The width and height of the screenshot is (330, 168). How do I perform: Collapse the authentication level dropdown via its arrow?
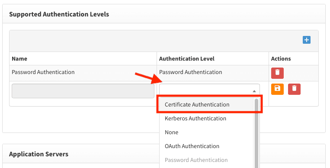(x=254, y=91)
